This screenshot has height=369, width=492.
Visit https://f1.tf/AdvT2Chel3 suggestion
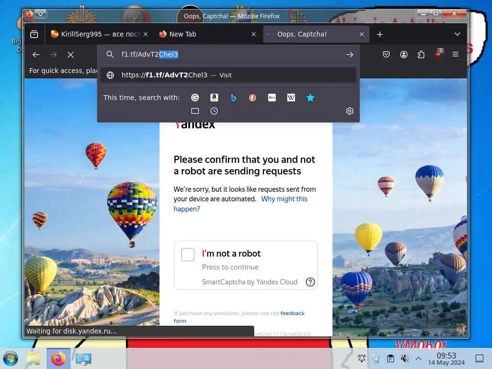click(228, 75)
